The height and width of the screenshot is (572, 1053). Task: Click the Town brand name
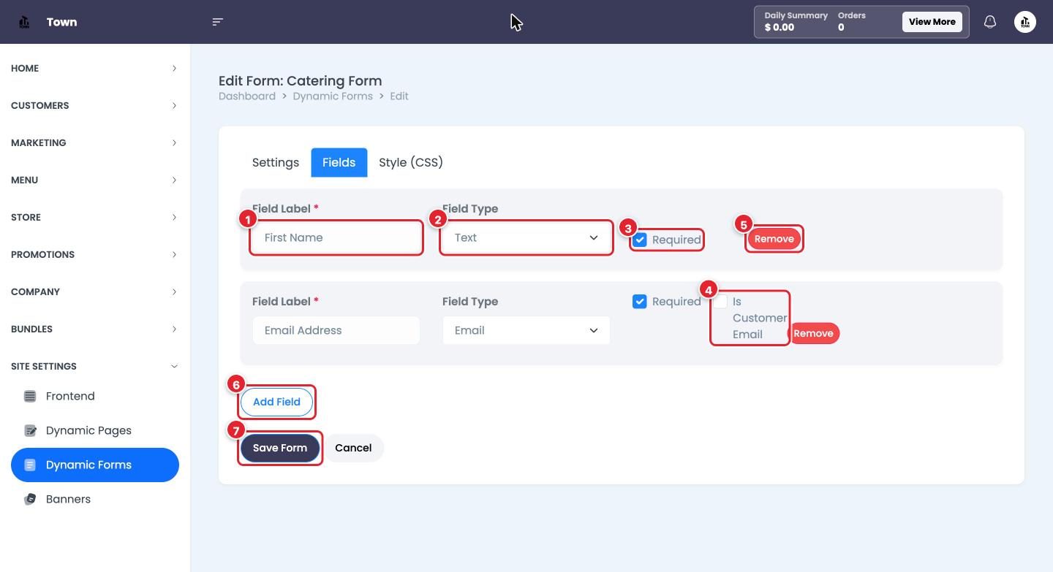[61, 22]
